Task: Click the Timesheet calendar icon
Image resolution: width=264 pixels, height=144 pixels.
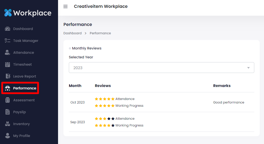Action: pyautogui.click(x=8, y=65)
